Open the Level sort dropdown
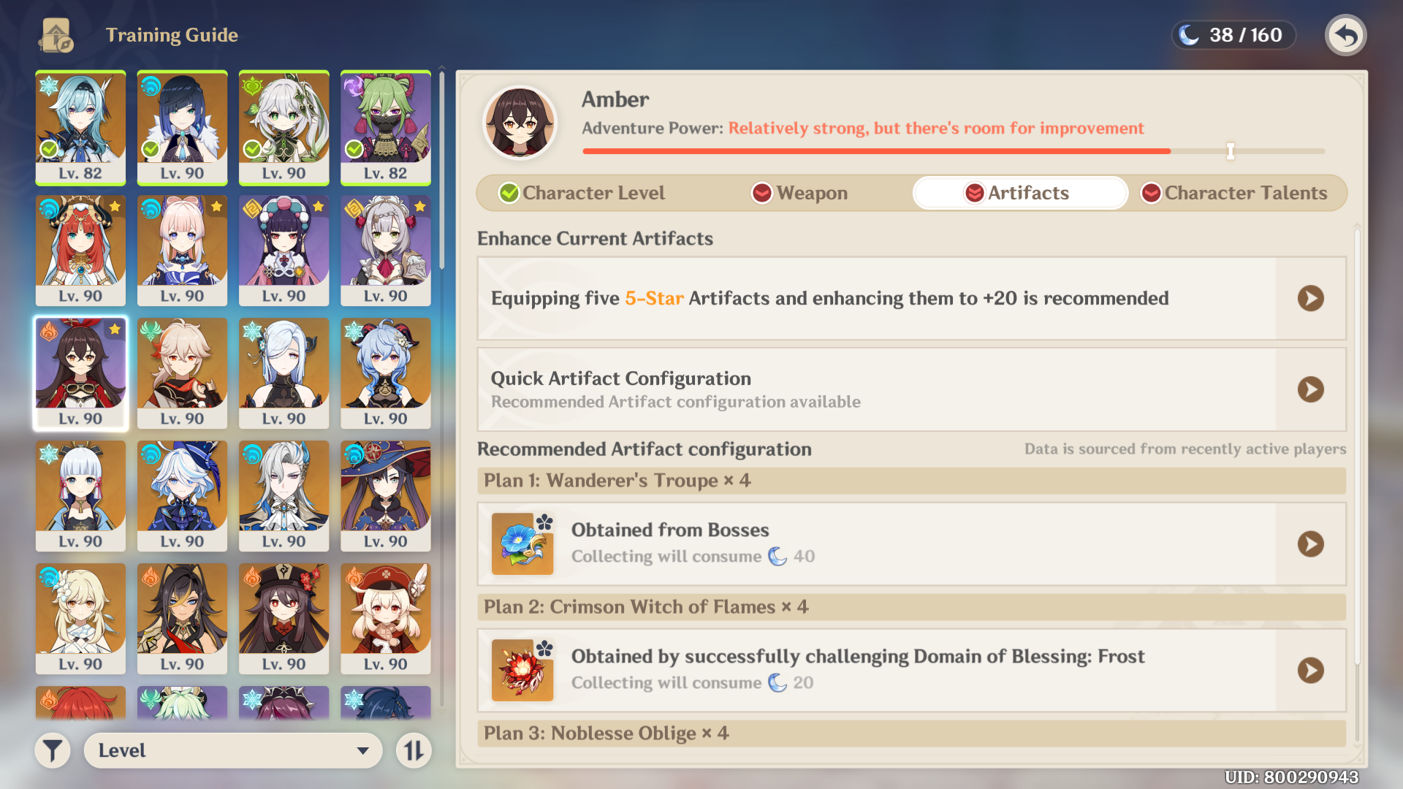 click(x=233, y=750)
